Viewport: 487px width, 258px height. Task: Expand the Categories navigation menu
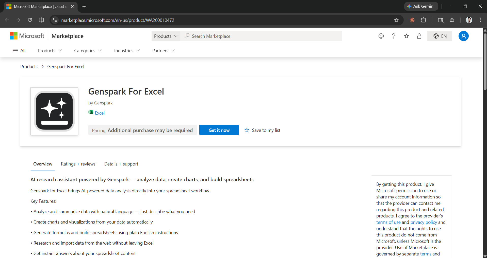88,50
